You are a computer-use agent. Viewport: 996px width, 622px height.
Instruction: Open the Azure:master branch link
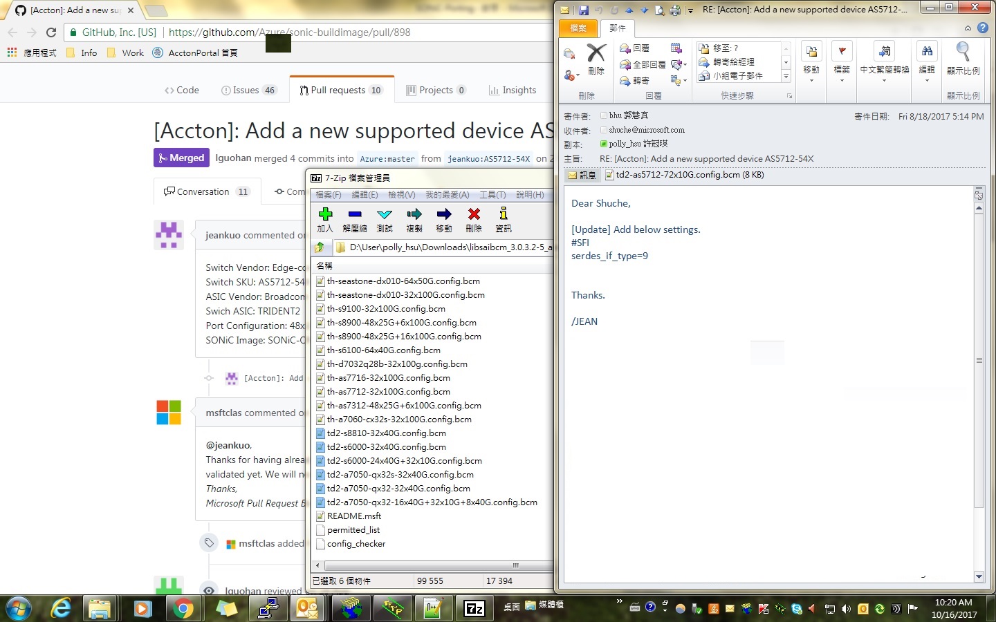(x=387, y=159)
